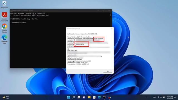Click the 'Use License URL:' label
Viewport: 178px width, 100px height.
coord(72,51)
